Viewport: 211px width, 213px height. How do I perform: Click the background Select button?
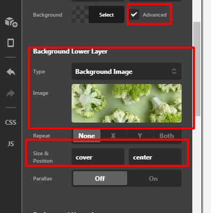(x=106, y=14)
